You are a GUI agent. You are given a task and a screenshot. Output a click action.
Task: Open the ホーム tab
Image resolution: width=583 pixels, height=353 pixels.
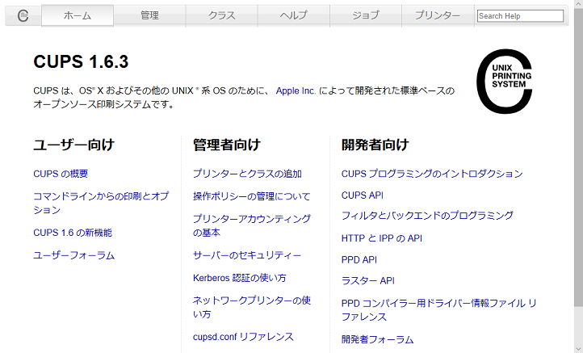tap(78, 15)
